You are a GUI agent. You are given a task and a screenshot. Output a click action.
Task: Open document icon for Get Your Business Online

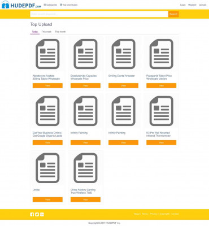[47, 111]
